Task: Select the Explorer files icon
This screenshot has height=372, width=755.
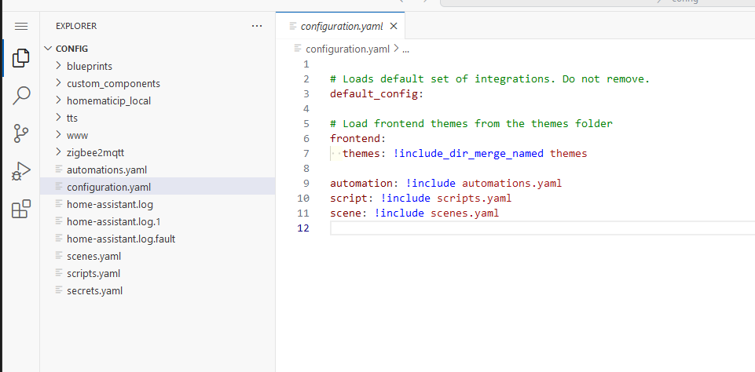Action: tap(21, 59)
